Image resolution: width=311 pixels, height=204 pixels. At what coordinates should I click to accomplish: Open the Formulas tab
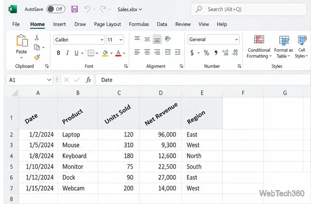[139, 24]
